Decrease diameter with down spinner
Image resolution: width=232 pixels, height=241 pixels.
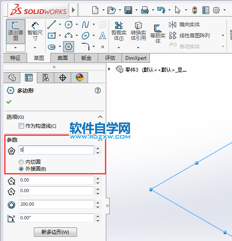coord(98,207)
